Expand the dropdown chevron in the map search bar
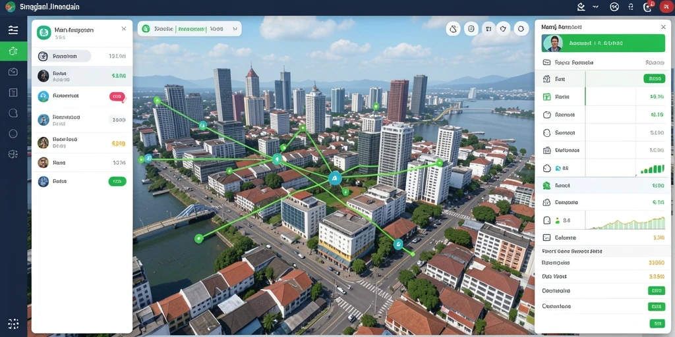 (235, 29)
